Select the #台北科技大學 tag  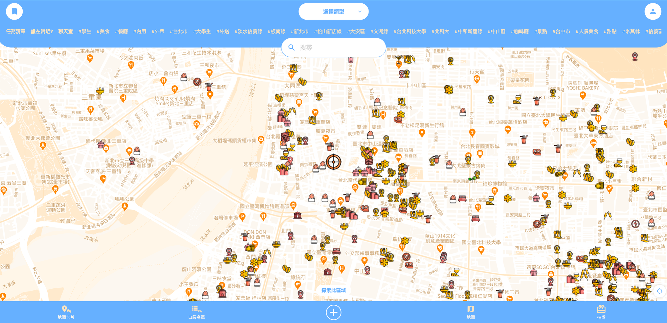[410, 32]
